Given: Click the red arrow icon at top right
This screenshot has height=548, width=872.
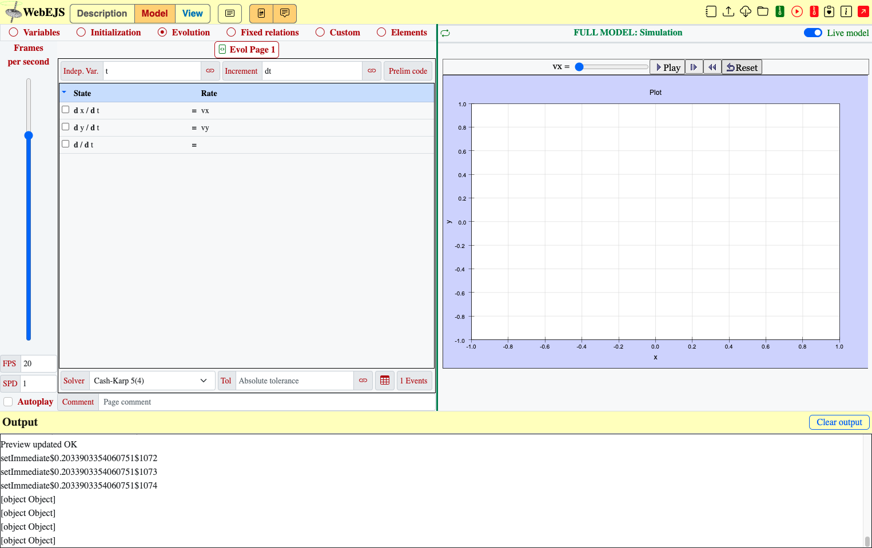Looking at the screenshot, I should (x=863, y=11).
